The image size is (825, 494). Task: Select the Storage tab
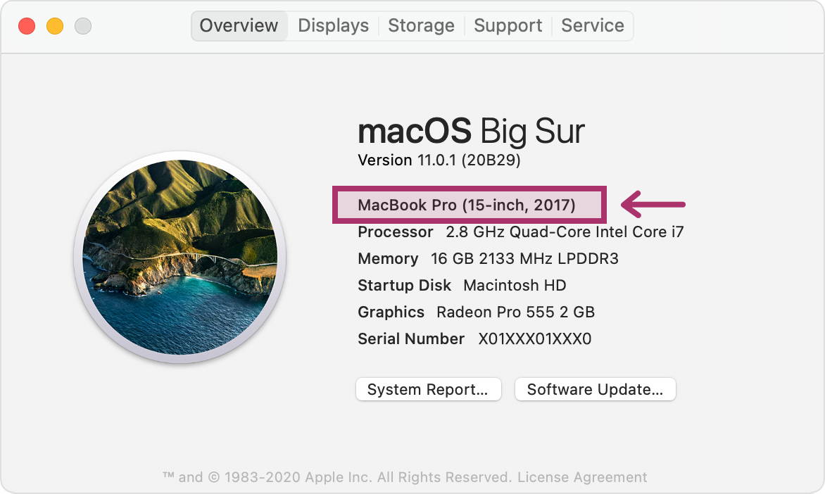tap(421, 26)
